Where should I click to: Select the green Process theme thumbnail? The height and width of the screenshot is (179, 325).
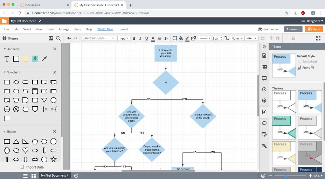tap(284, 128)
